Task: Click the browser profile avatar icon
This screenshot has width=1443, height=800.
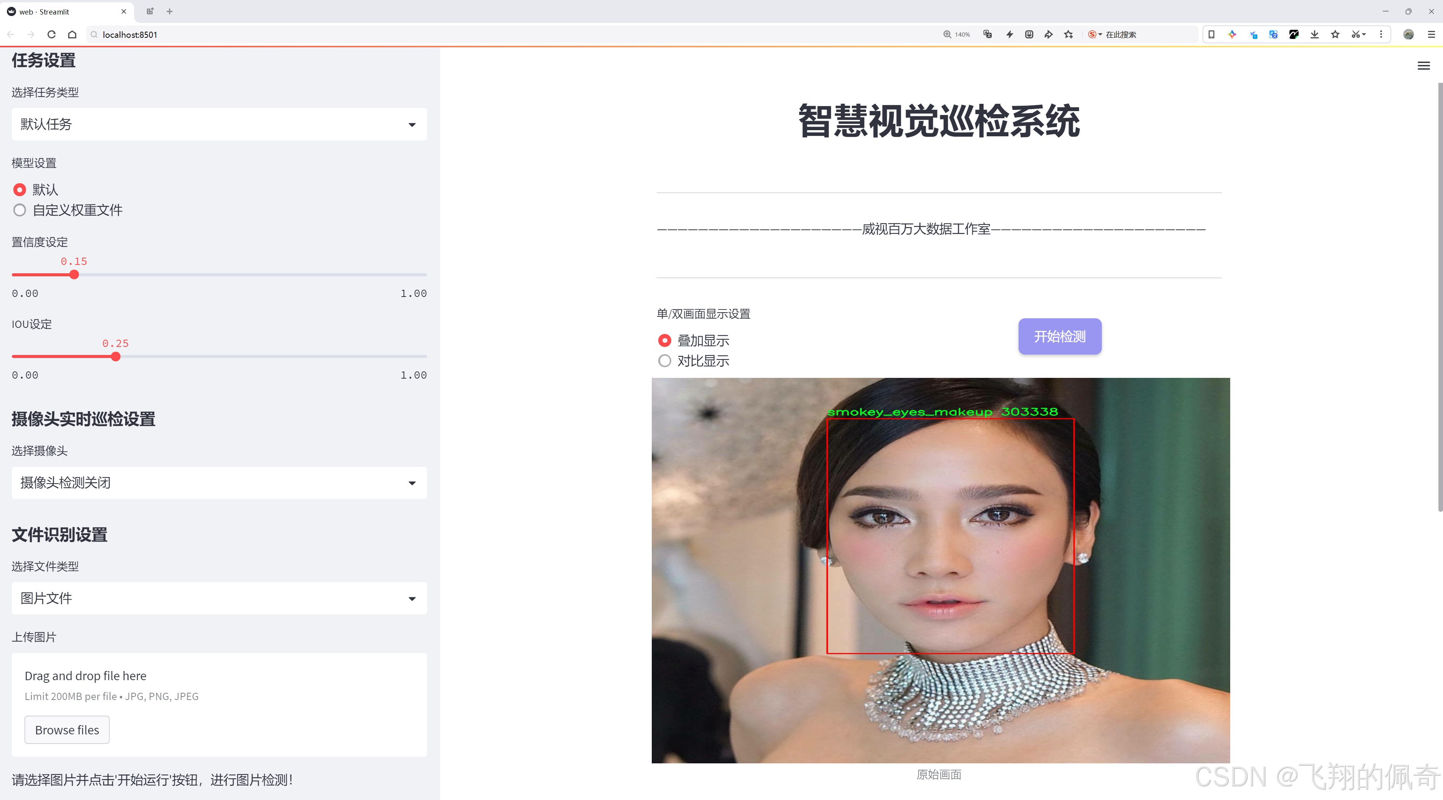Action: point(1408,34)
